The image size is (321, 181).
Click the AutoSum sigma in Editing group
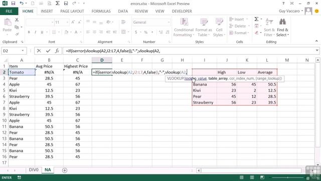pyautogui.click(x=256, y=19)
